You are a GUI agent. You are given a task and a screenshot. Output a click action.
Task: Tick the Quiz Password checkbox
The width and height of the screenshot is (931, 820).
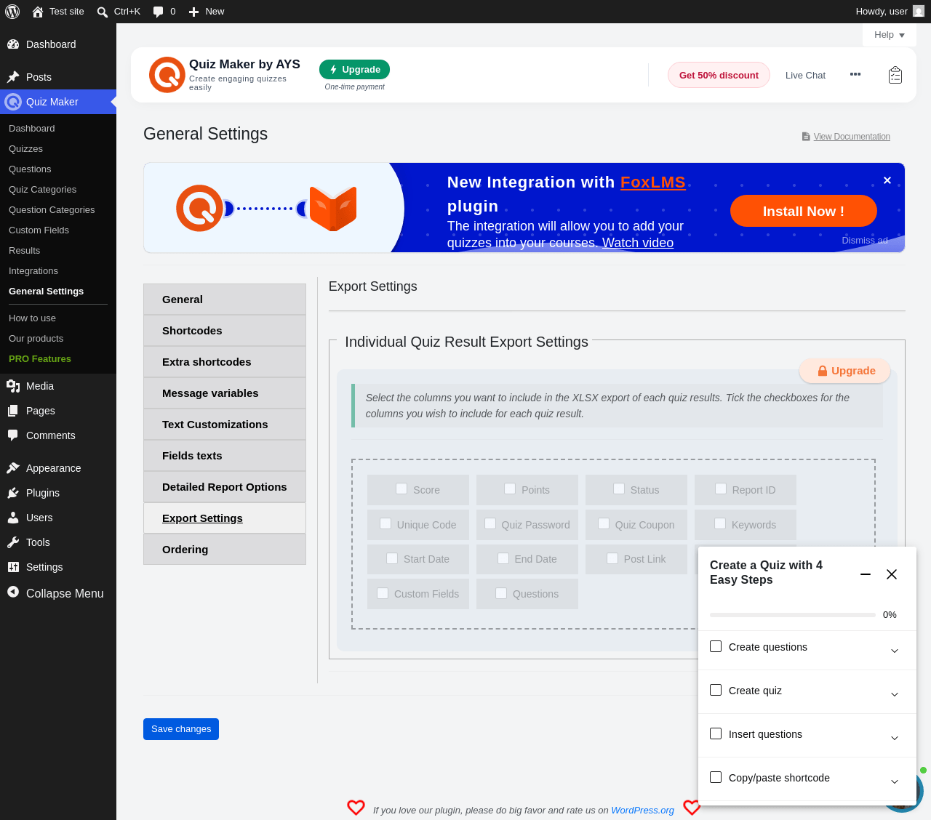(490, 523)
